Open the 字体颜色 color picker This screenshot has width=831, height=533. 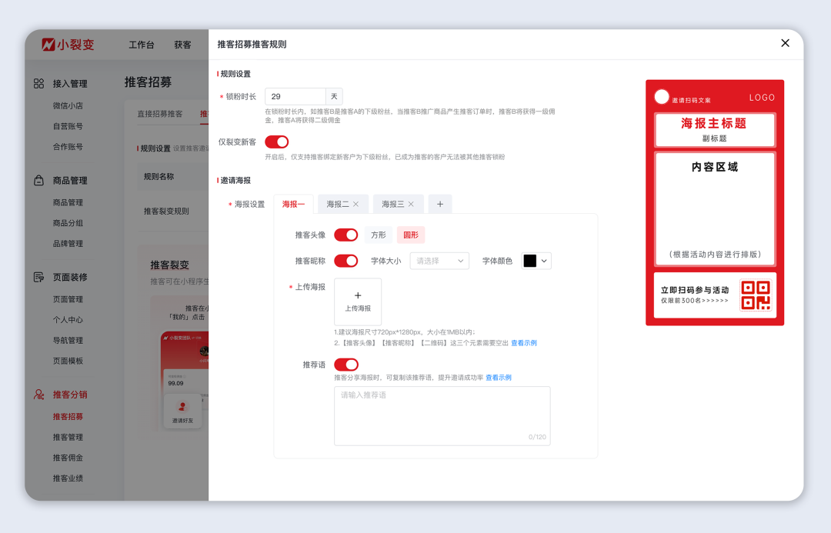click(536, 261)
